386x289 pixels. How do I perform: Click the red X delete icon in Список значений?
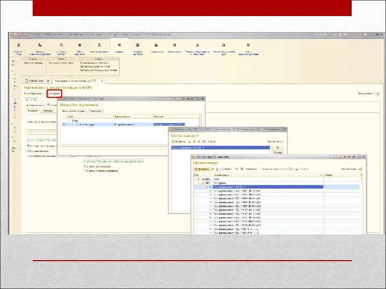(x=199, y=141)
